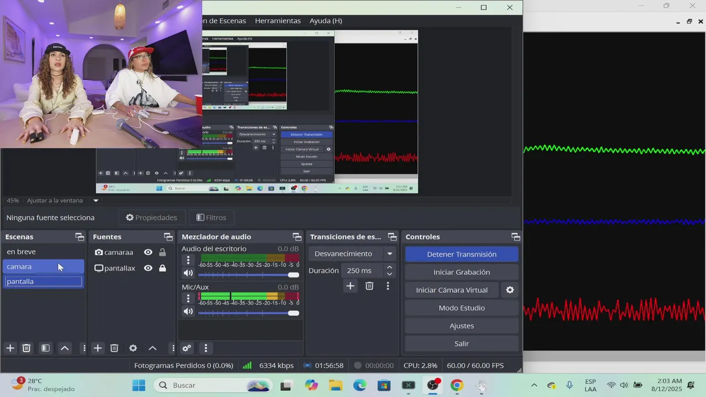Undock the Fuentes panel

click(168, 237)
